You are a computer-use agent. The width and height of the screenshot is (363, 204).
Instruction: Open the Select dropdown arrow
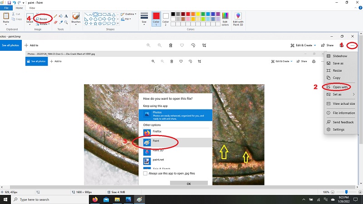point(29,24)
